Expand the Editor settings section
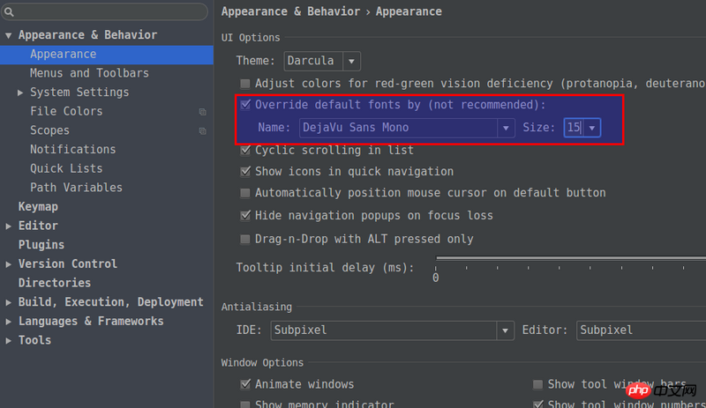706x408 pixels. tap(9, 226)
